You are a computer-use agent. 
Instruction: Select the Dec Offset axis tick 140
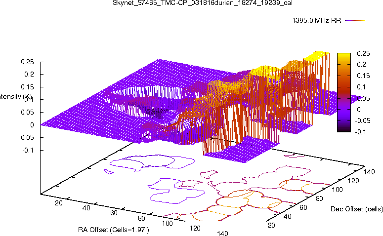point(369,172)
